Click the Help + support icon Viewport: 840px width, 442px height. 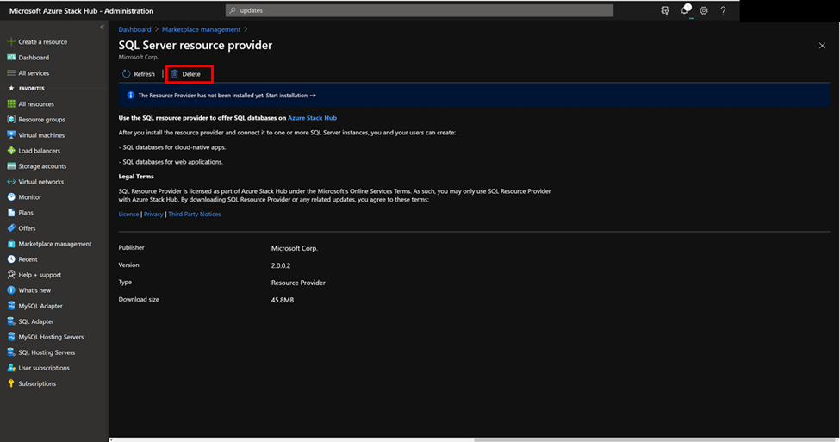[10, 275]
